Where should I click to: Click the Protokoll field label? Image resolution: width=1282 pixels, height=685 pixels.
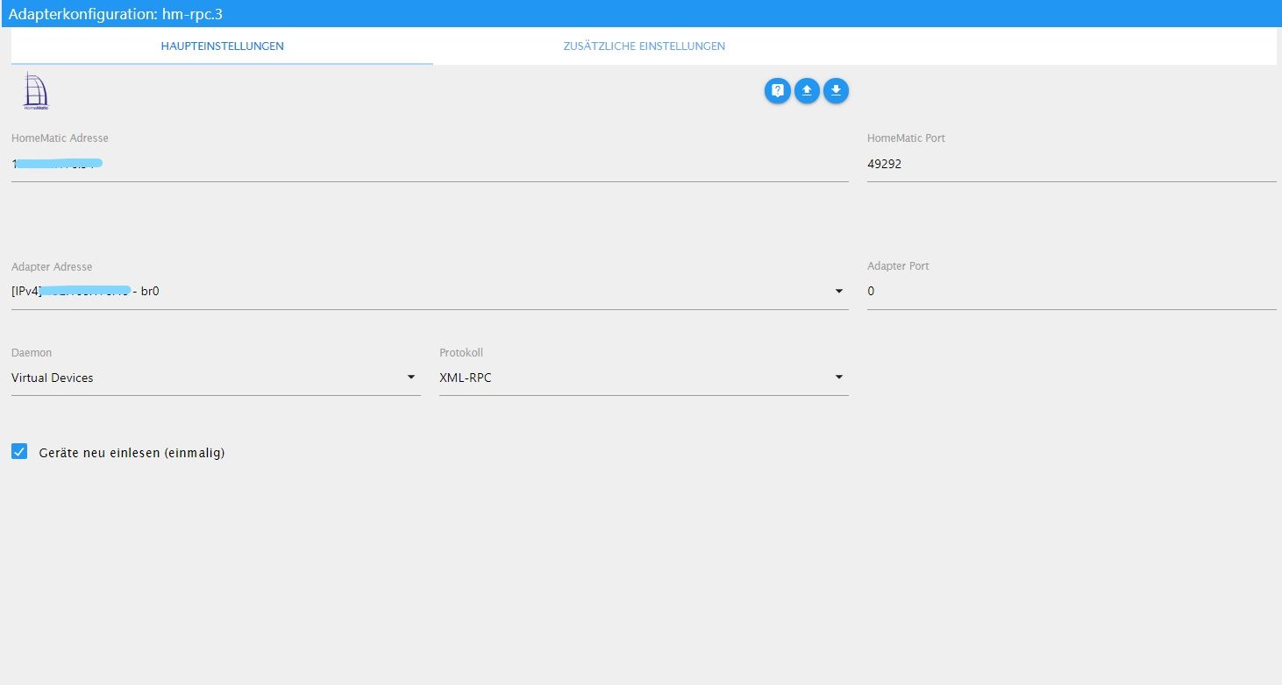click(461, 353)
